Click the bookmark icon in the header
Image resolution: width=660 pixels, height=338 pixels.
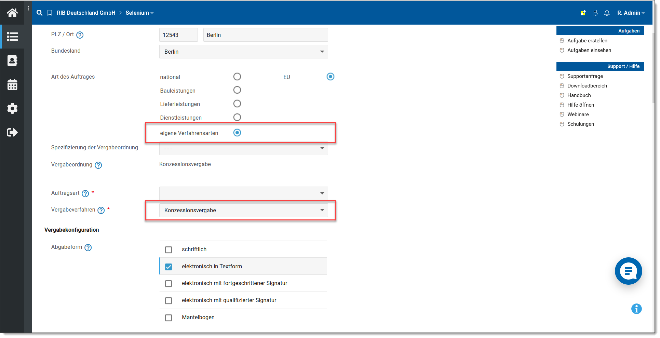(50, 13)
